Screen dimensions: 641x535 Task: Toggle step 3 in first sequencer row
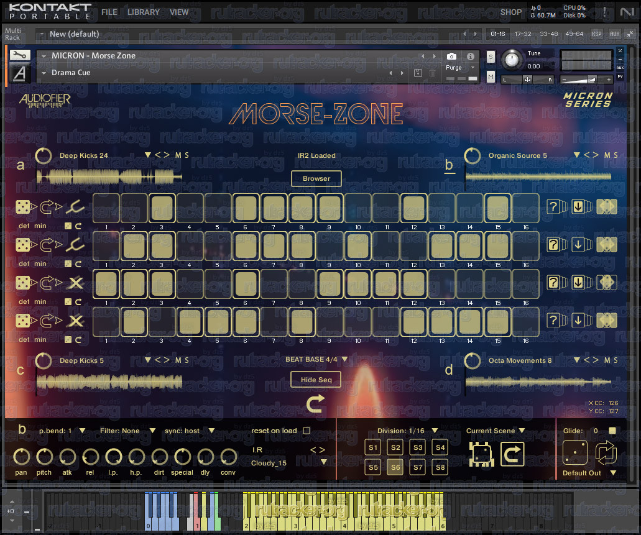pos(162,208)
